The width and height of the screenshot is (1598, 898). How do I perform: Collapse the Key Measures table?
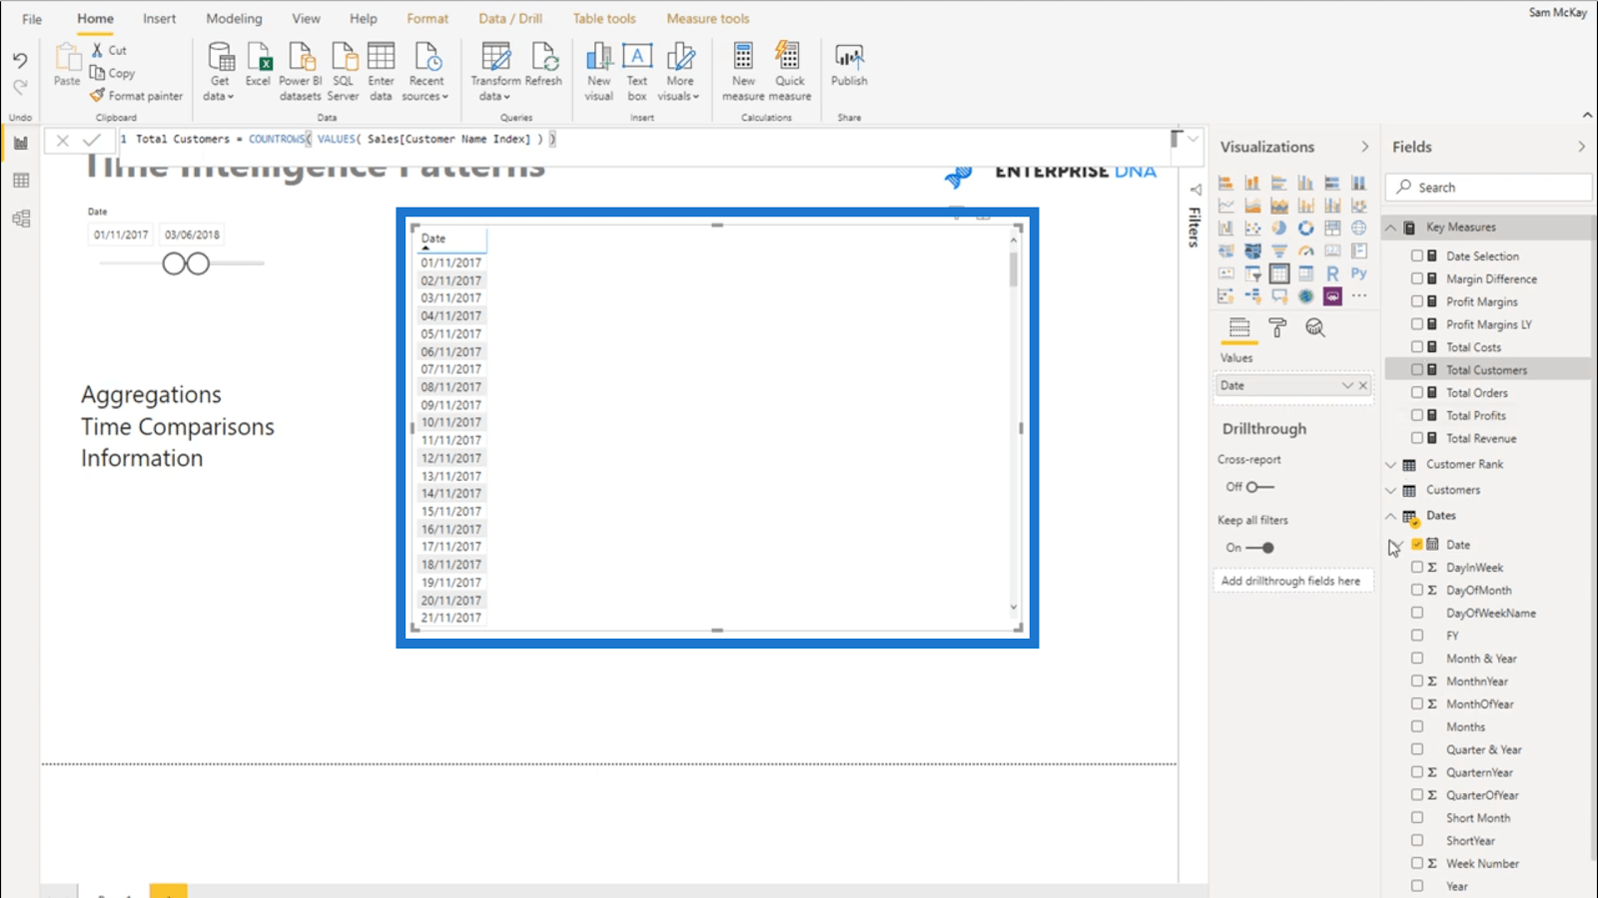coord(1390,227)
